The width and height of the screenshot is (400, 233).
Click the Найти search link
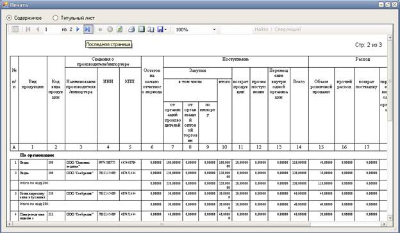(262, 29)
